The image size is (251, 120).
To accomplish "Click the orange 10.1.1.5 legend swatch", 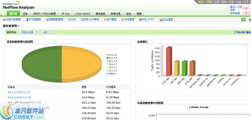I will (x=108, y=55).
